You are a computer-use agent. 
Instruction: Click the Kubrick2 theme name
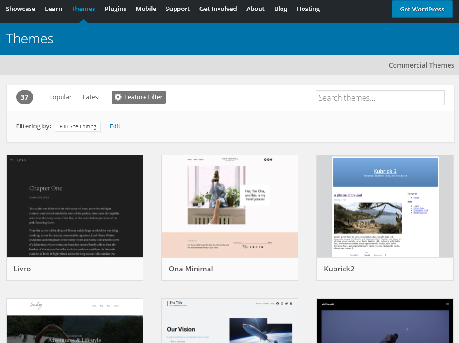click(339, 269)
